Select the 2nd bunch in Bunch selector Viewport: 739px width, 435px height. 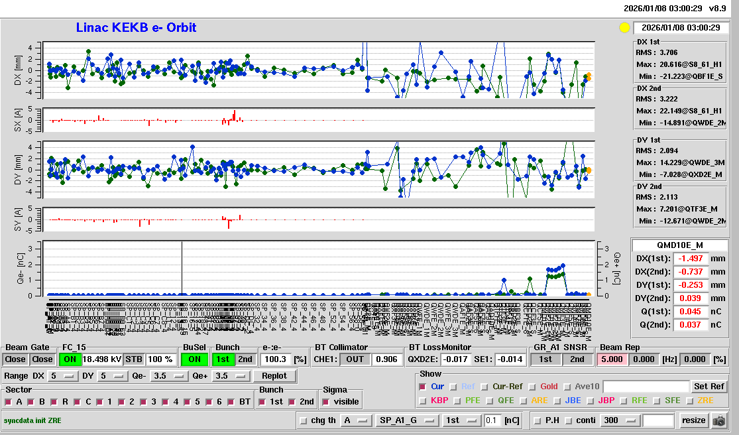245,359
